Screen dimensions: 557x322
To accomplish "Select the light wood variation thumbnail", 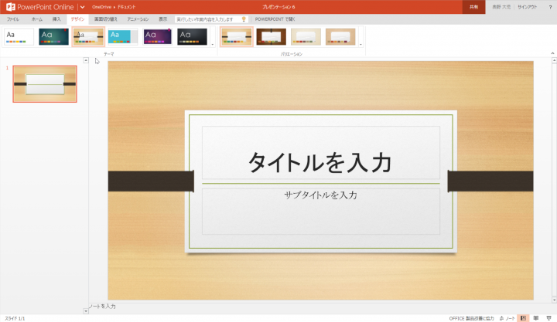I will point(237,37).
